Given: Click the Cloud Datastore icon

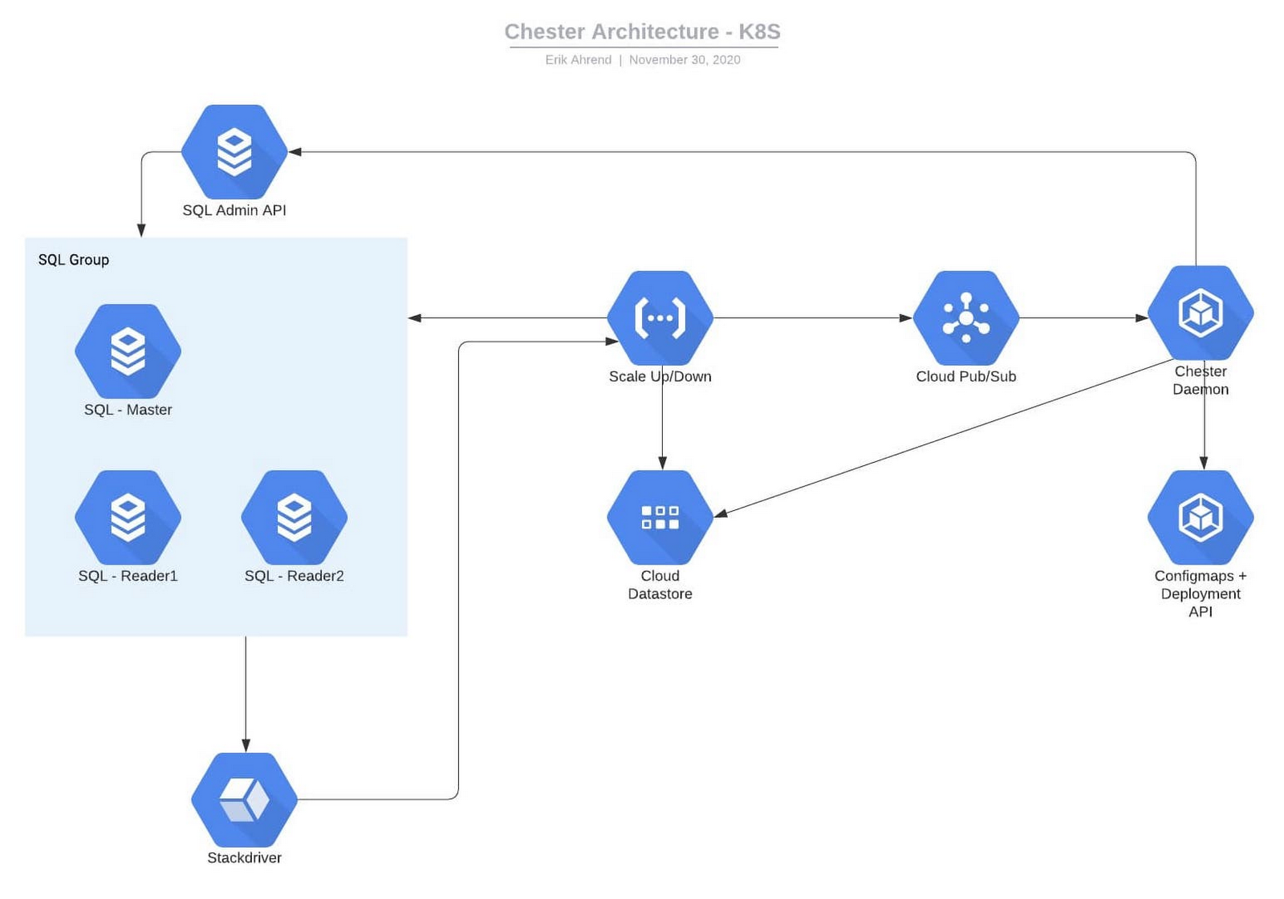Looking at the screenshot, I should (660, 517).
